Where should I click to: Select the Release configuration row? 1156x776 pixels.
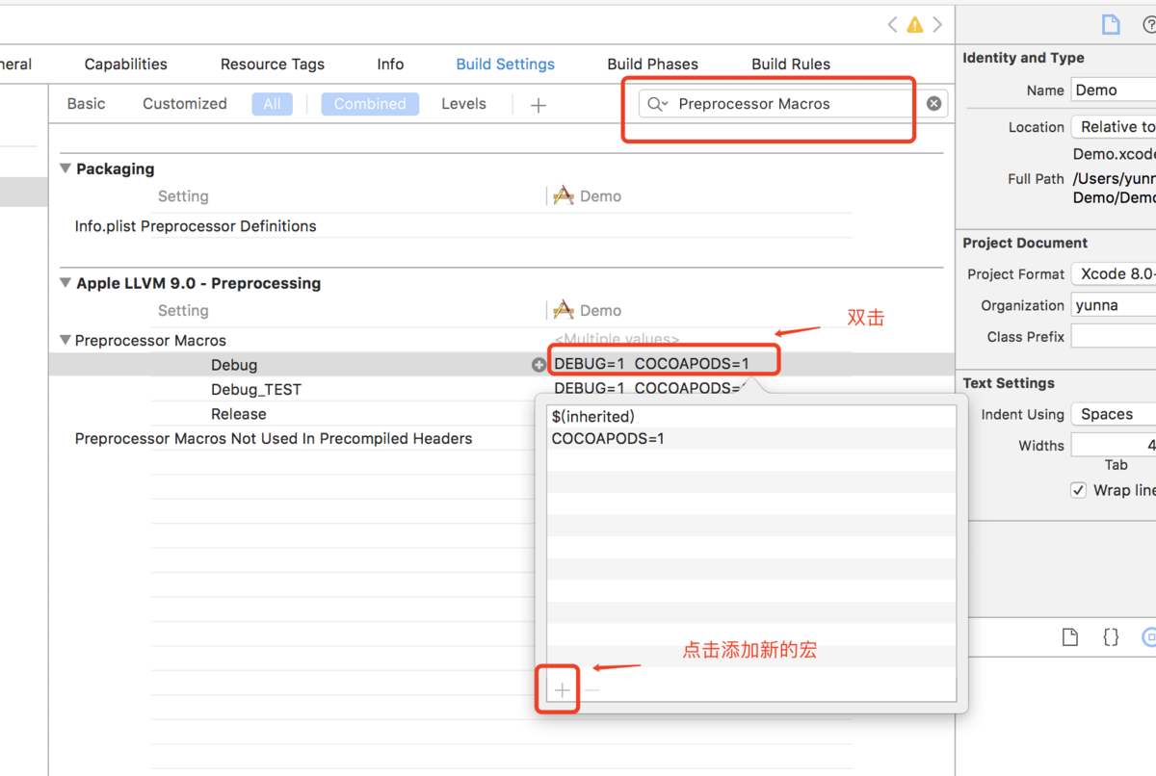[239, 414]
